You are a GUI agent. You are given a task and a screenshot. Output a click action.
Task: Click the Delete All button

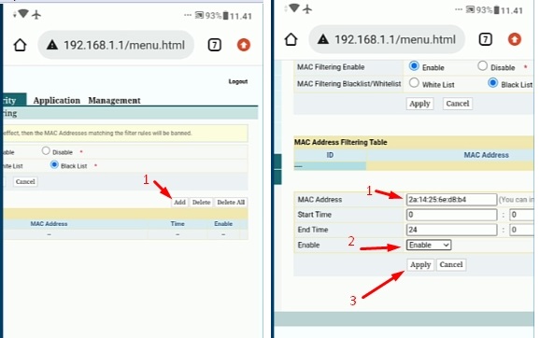[231, 203]
